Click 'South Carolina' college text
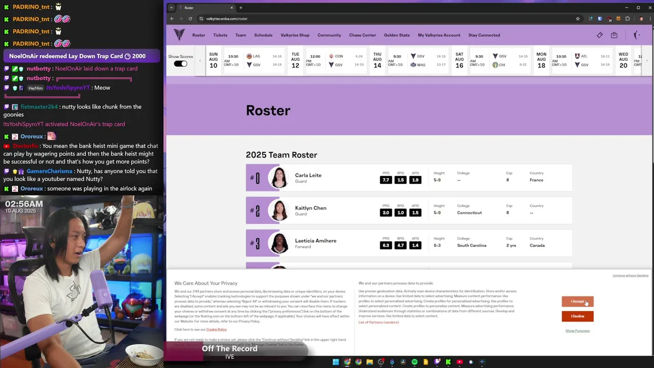 pyautogui.click(x=472, y=245)
